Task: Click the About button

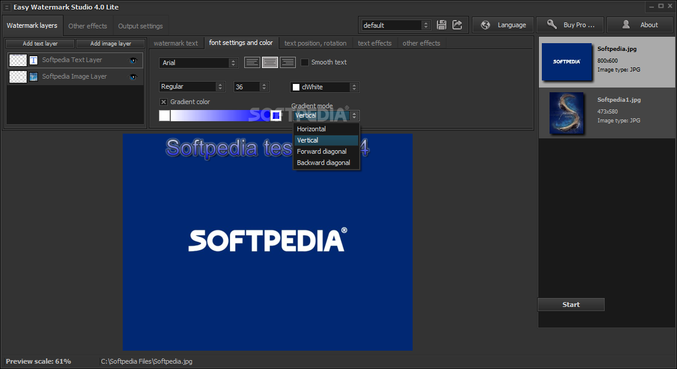Action: (640, 25)
